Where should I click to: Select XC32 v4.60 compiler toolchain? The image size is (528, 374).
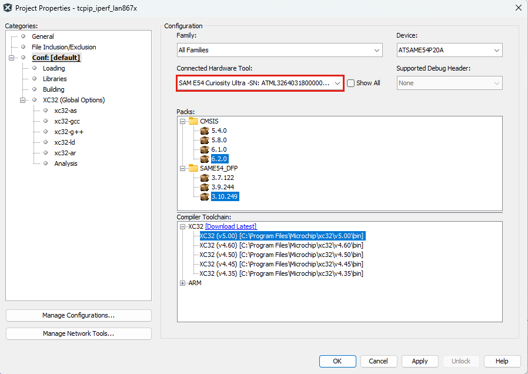point(281,245)
